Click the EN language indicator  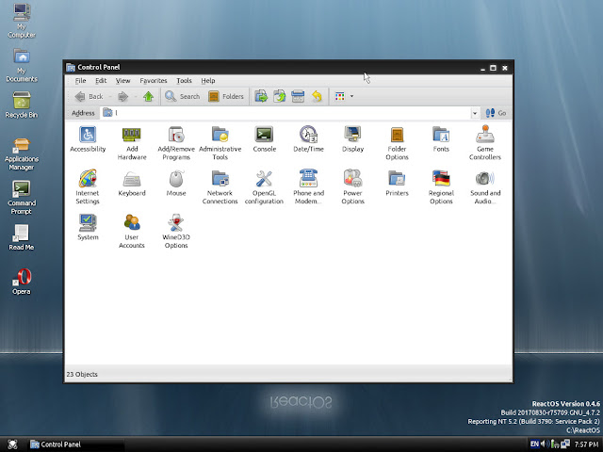pyautogui.click(x=534, y=444)
